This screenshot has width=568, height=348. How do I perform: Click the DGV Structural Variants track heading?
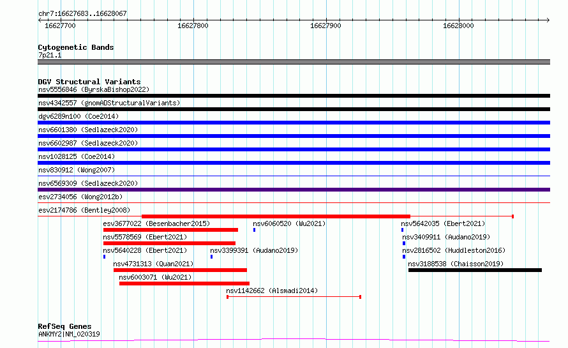[x=89, y=82]
